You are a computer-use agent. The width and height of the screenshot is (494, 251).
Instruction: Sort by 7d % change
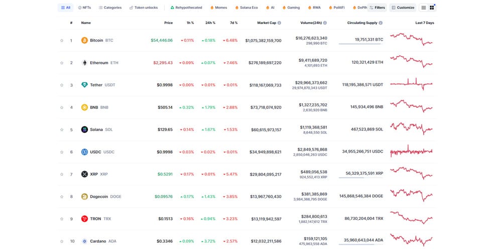233,23
